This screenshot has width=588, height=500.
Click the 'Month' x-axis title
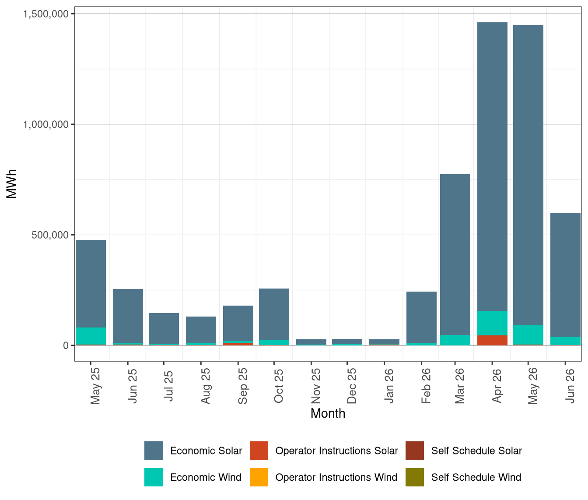(328, 414)
